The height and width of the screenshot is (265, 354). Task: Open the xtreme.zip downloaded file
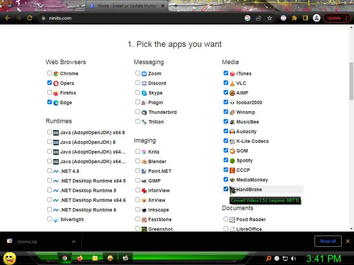click(27, 242)
